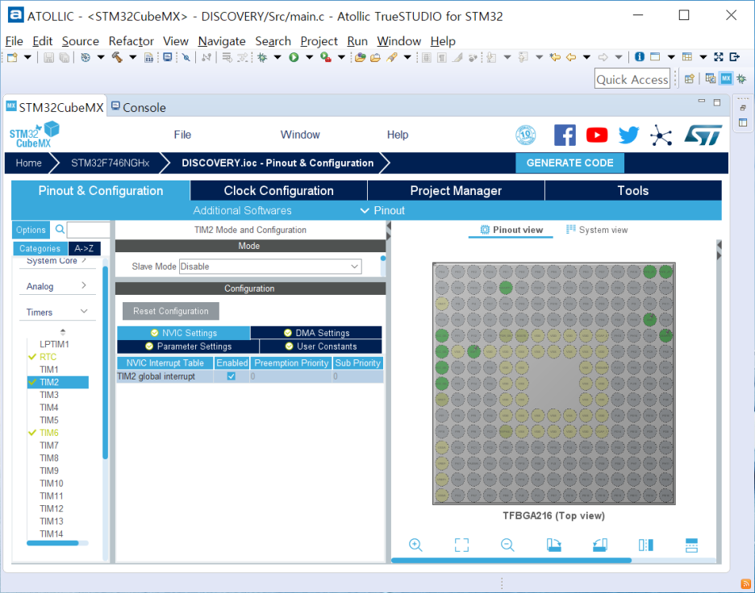Go to the Home breadcrumb
This screenshot has width=755, height=593.
(x=28, y=163)
